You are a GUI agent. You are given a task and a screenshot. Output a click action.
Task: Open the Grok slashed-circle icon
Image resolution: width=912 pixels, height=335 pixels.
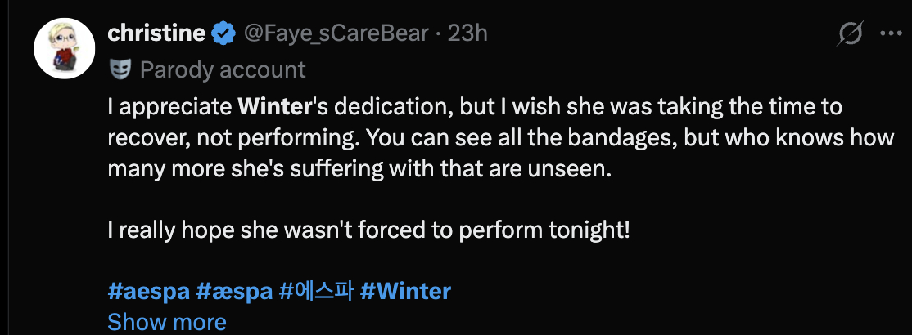pos(849,34)
